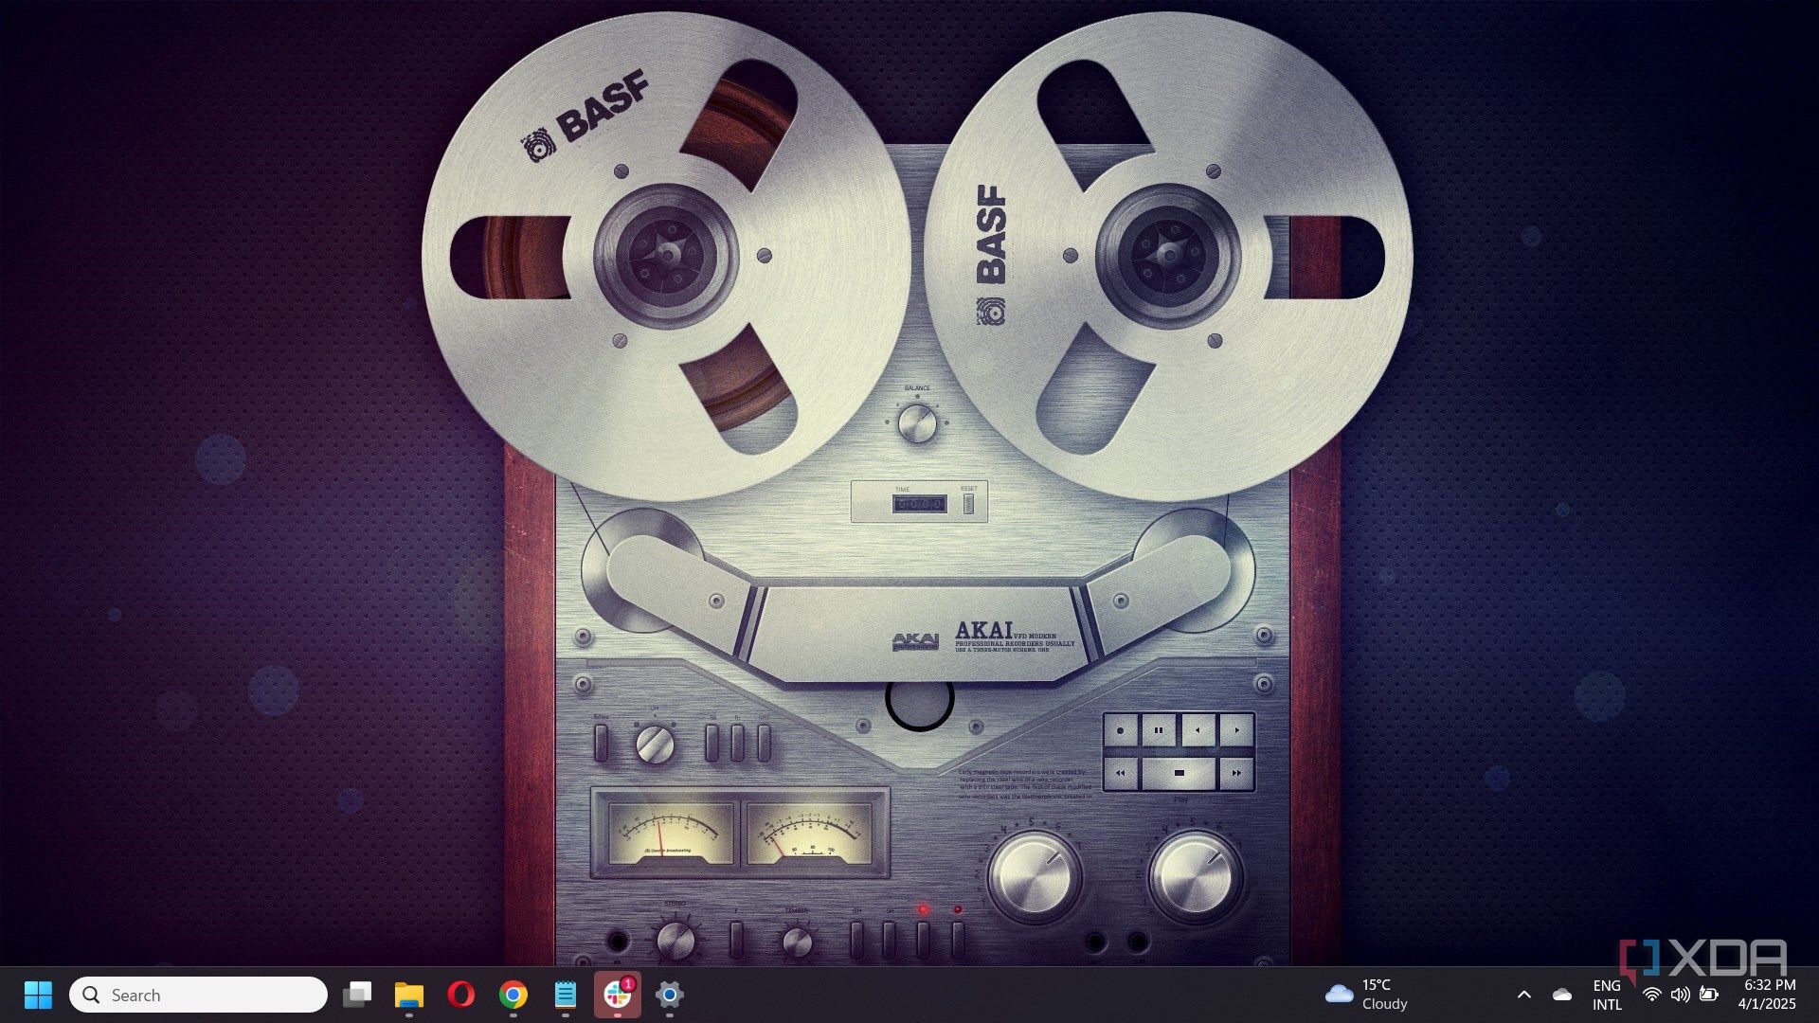
Task: Open the Windows Start menu
Action: [x=38, y=995]
